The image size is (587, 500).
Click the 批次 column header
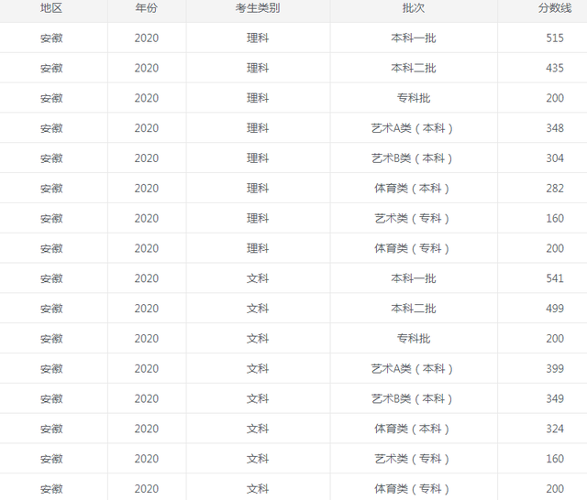click(x=413, y=7)
